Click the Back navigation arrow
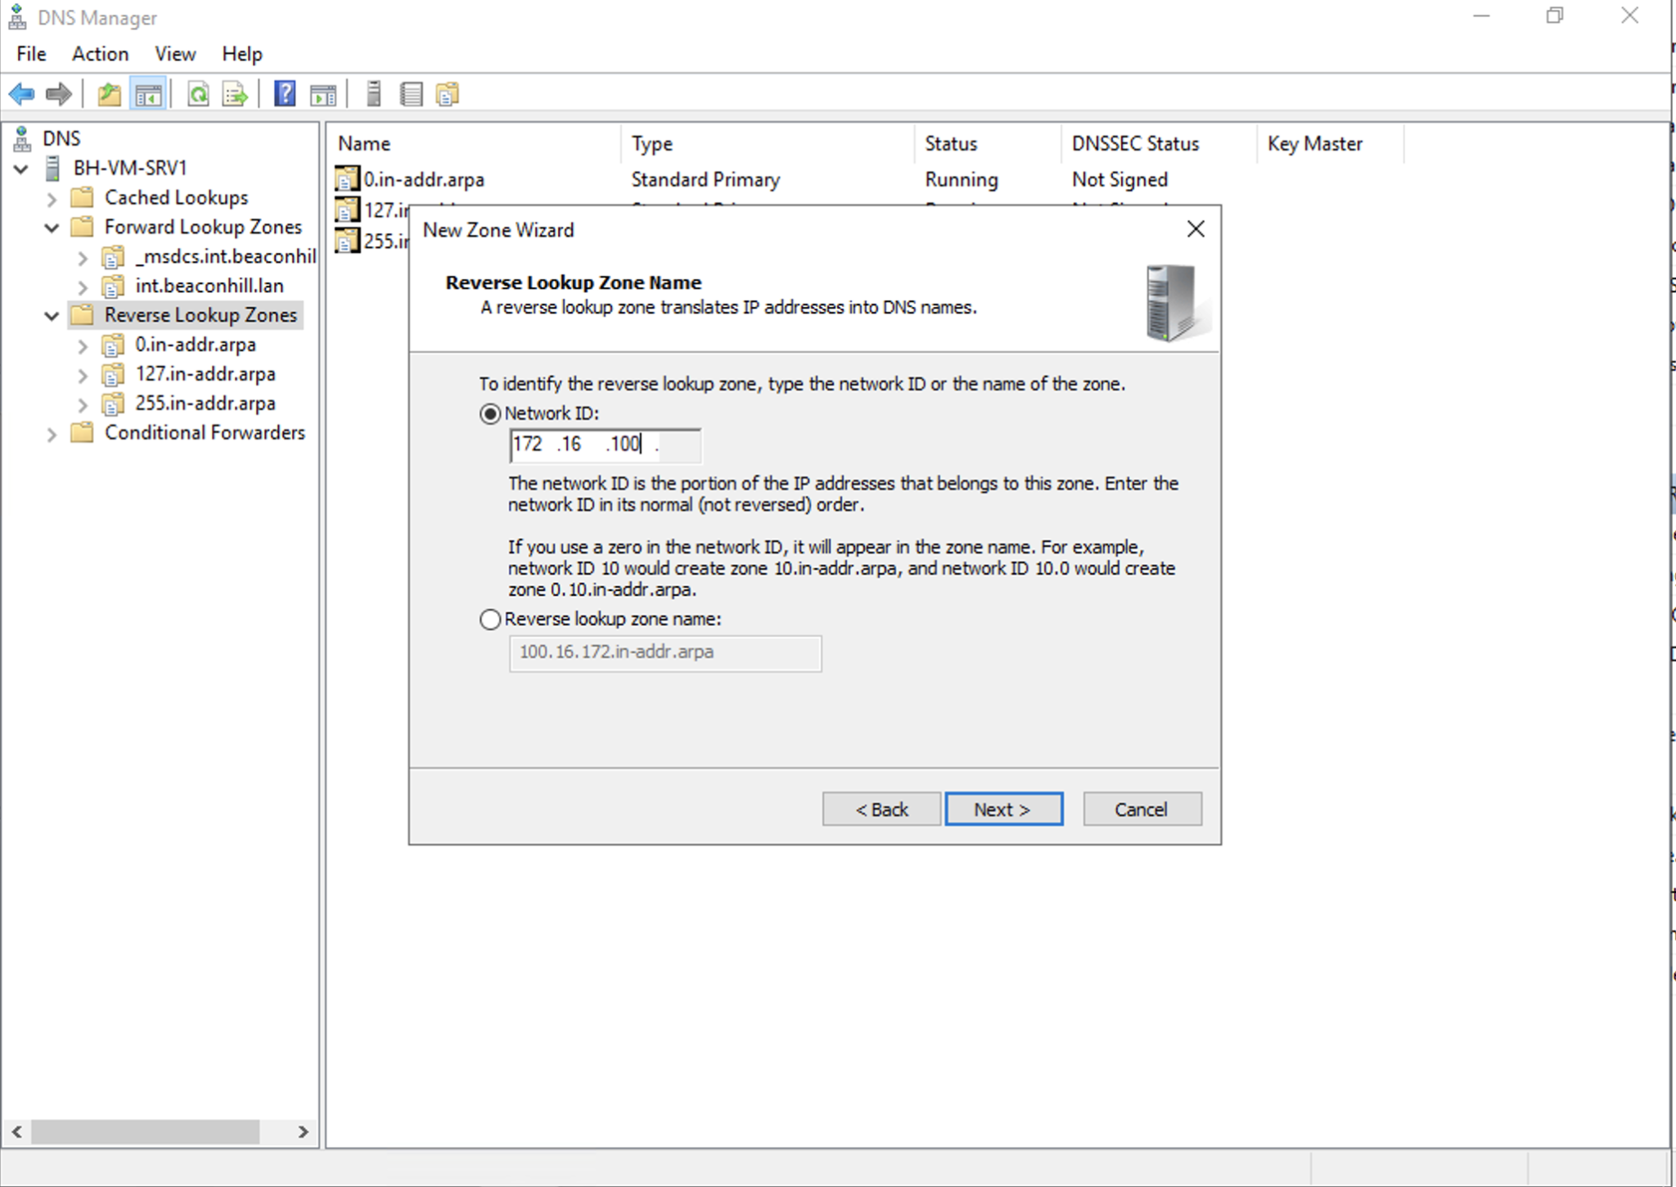Image resolution: width=1676 pixels, height=1187 pixels. coord(21,93)
